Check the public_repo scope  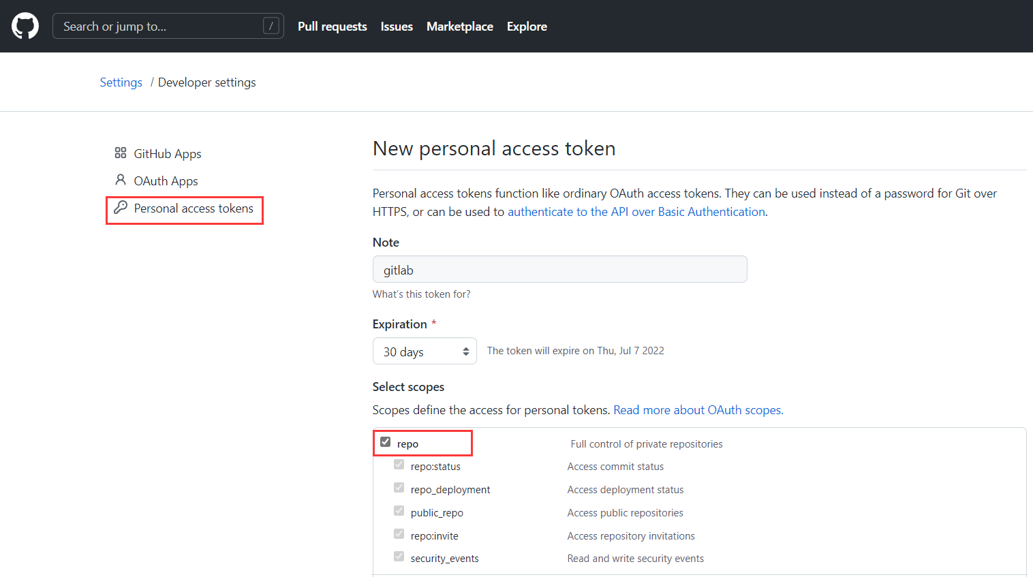pyautogui.click(x=399, y=510)
